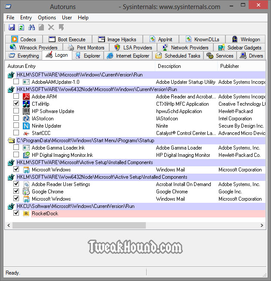Screen dimensions: 271x281
Task: Click the StartCCC entry icon
Action: coord(26,133)
